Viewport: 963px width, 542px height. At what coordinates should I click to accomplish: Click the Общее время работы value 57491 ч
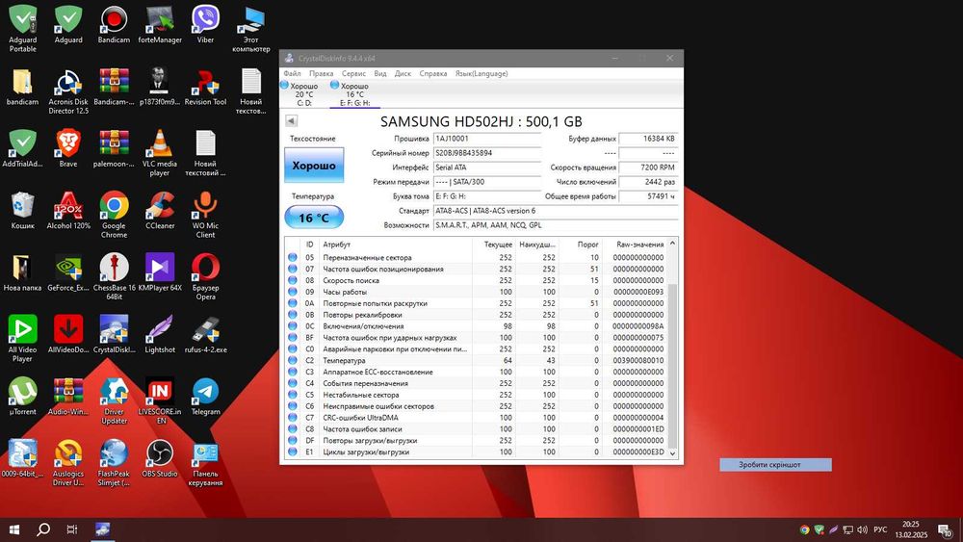[x=648, y=196]
